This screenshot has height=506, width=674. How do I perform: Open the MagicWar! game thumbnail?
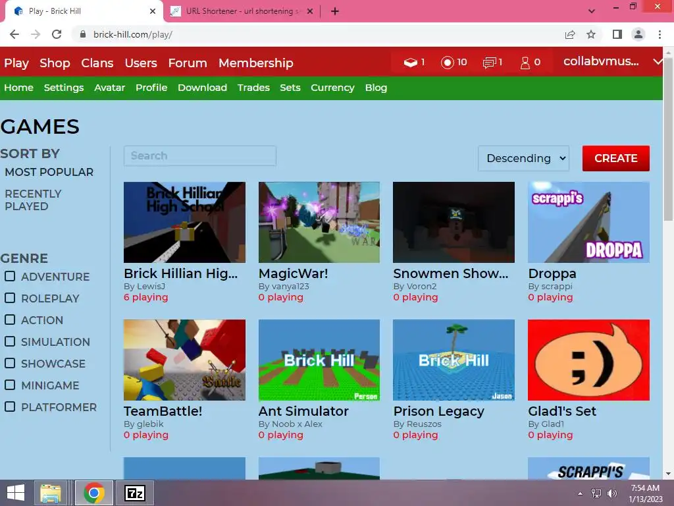coord(319,222)
